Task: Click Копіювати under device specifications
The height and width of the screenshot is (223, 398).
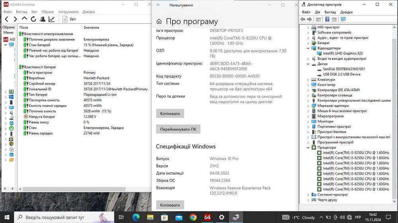Action: point(170,113)
